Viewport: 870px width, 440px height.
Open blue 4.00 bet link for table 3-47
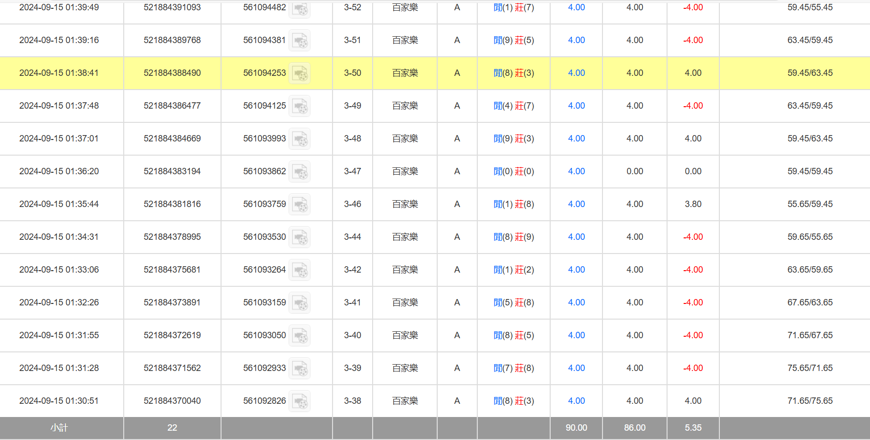[x=576, y=171]
